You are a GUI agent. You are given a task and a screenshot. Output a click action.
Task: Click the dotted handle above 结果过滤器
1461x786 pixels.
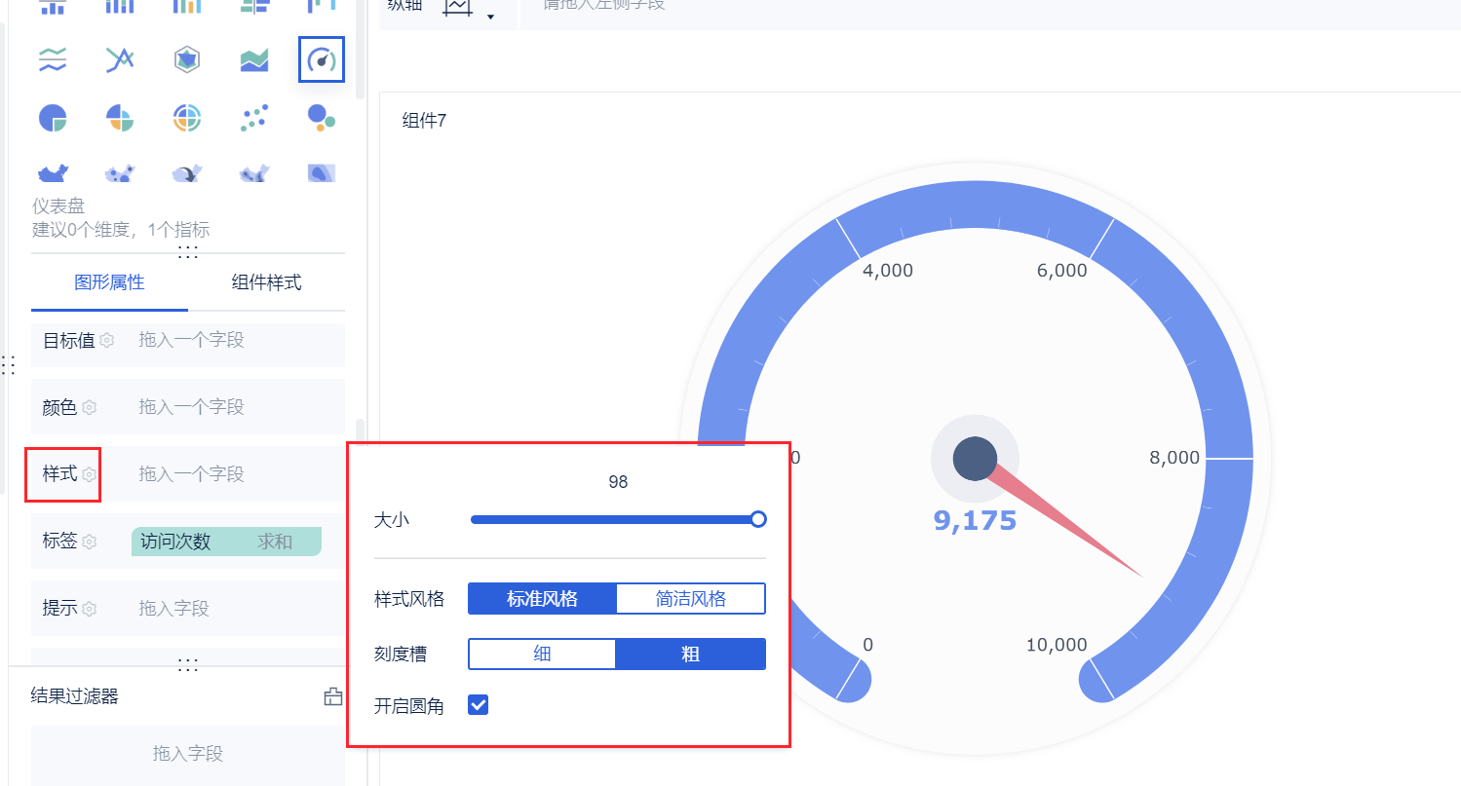pos(188,665)
